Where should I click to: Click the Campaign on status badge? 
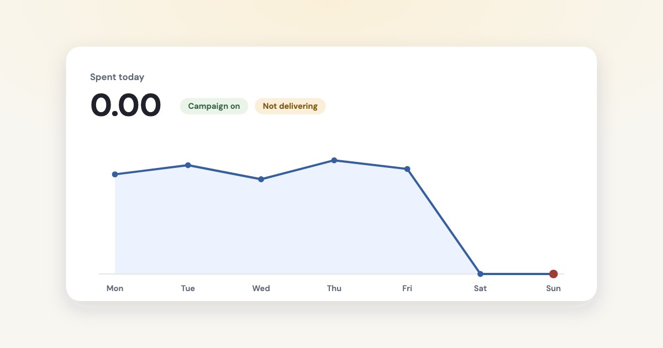pos(214,106)
